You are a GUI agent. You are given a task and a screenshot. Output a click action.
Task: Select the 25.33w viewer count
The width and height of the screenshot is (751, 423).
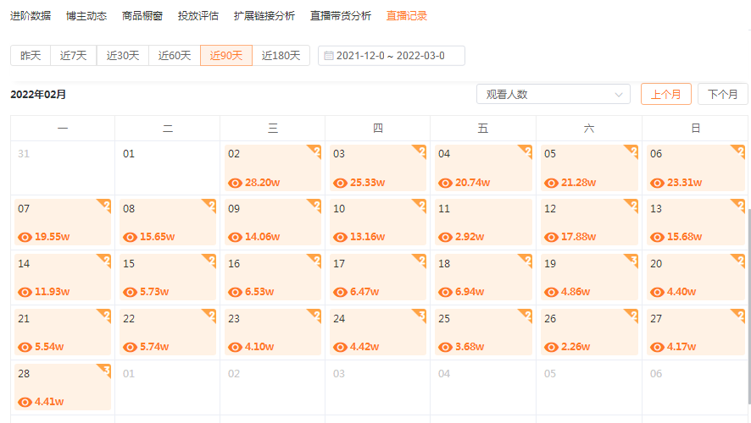[367, 183]
